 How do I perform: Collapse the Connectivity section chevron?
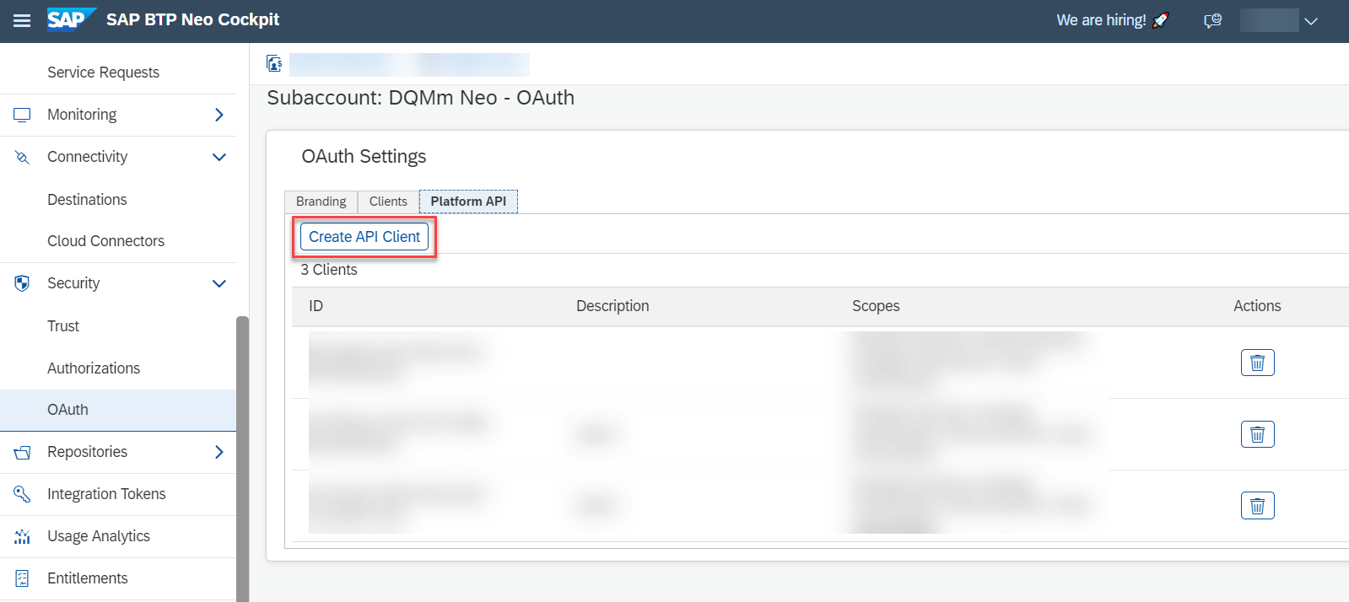point(219,157)
